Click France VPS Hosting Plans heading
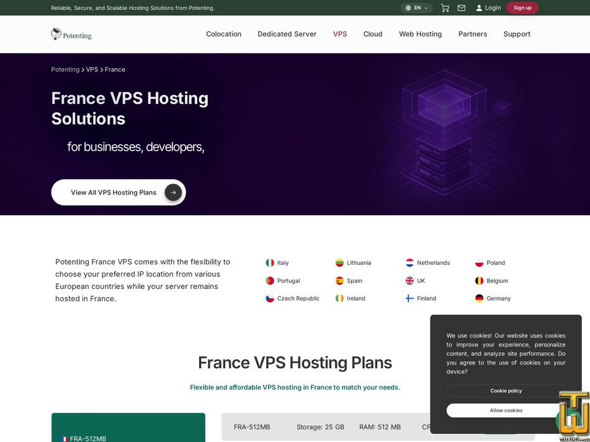This screenshot has height=442, width=590. click(295, 363)
